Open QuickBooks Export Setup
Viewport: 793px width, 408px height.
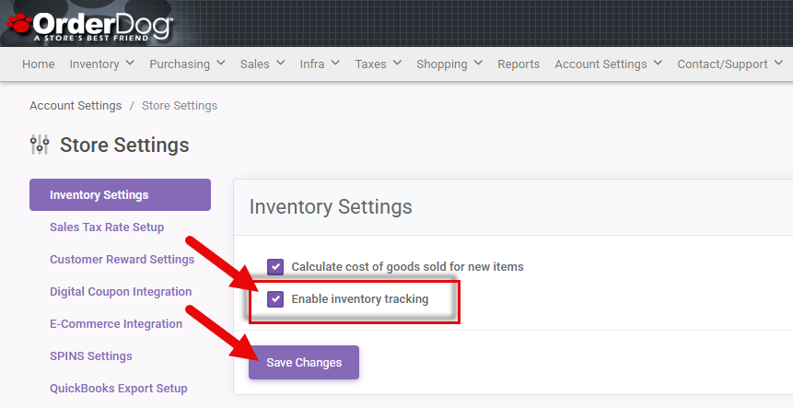pyautogui.click(x=119, y=389)
